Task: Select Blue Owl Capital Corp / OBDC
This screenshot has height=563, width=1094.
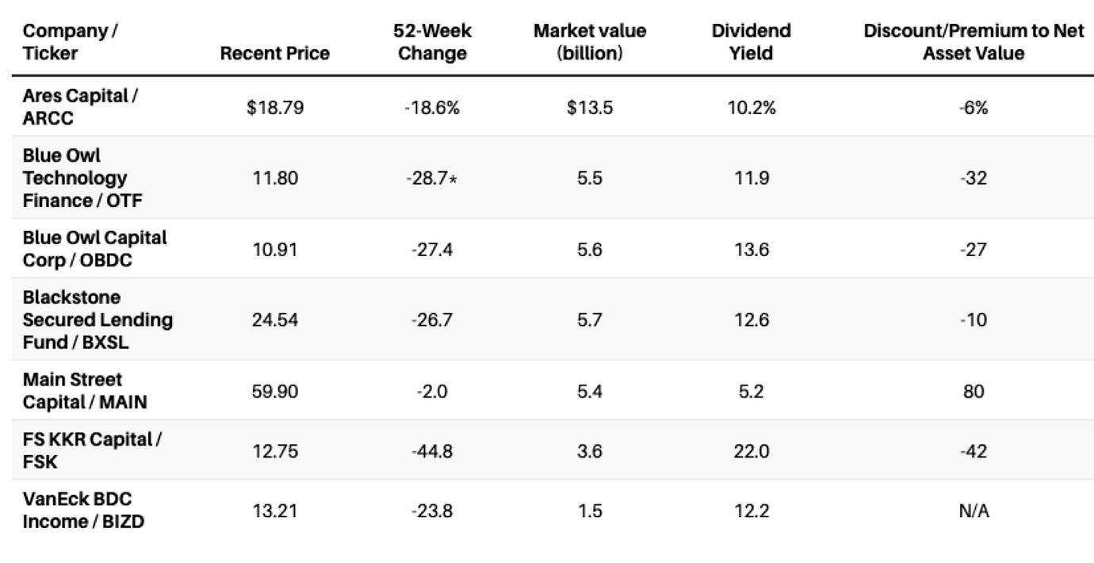Action: tap(94, 248)
